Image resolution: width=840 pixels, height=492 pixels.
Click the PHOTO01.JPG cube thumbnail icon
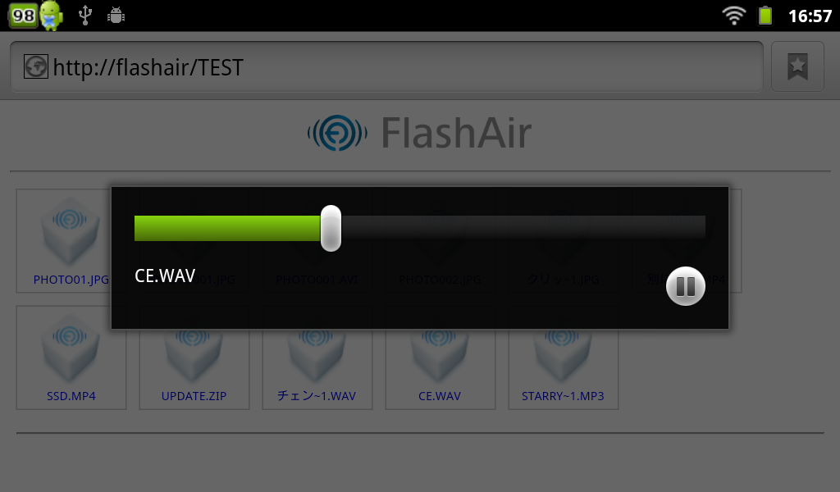coord(71,231)
